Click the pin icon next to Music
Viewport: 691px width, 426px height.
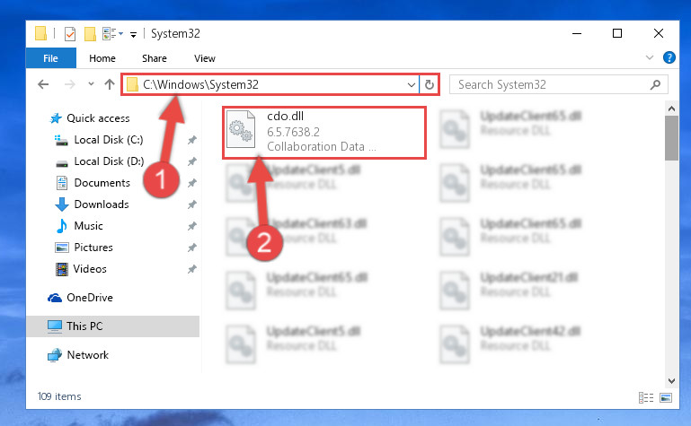191,226
